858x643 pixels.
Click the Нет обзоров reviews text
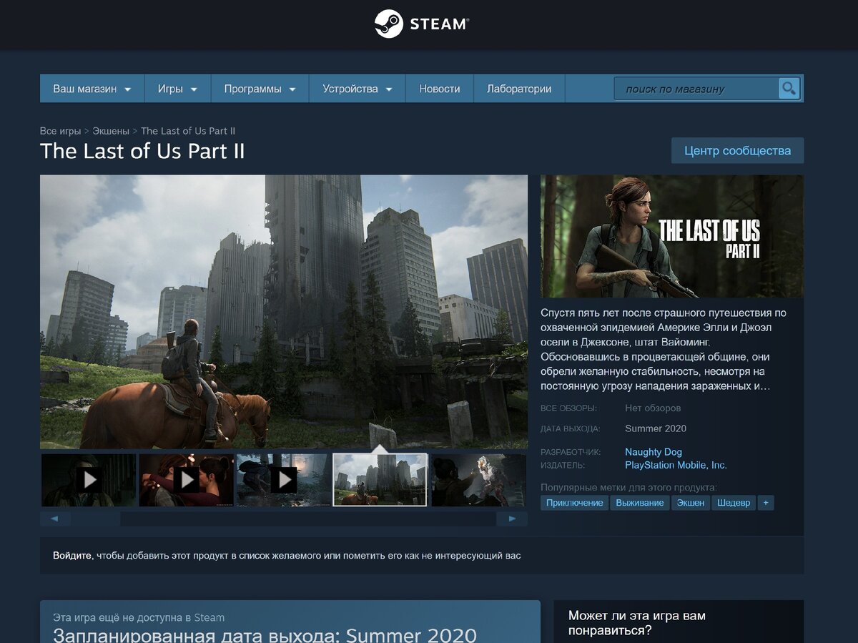[653, 408]
